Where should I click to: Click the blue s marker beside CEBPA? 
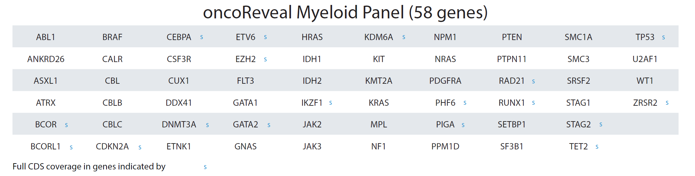click(x=202, y=37)
